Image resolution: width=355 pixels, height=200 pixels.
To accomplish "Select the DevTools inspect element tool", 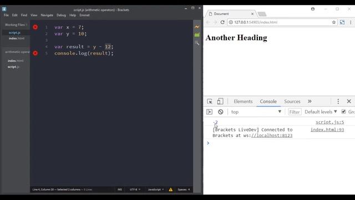I will pos(210,101).
